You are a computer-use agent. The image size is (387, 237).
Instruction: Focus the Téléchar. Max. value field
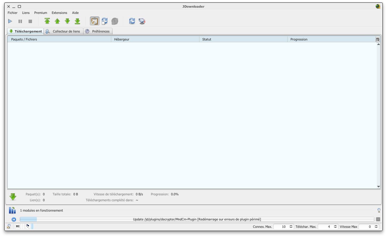tap(325, 227)
